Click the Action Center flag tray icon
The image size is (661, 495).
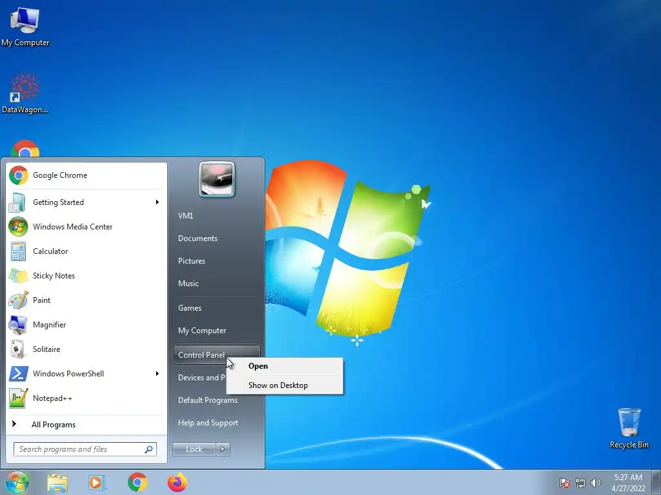point(565,483)
